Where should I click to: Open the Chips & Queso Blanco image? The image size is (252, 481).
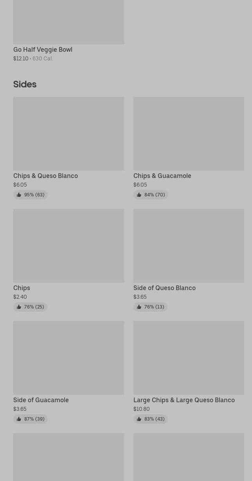tap(68, 134)
